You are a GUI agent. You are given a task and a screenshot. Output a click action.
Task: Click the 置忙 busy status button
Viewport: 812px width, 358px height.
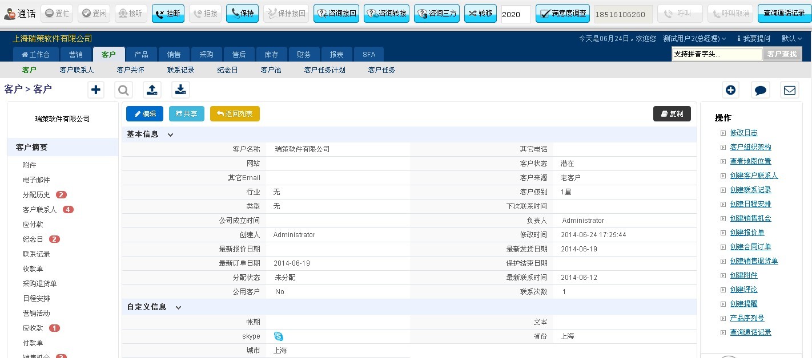tap(57, 14)
